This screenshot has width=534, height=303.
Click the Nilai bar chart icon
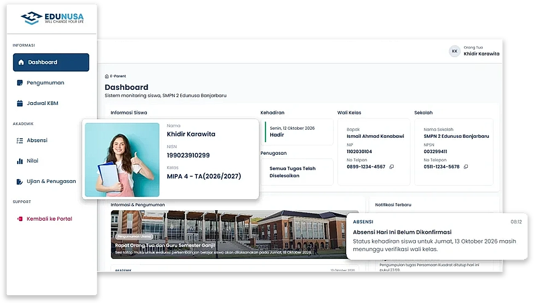(x=20, y=161)
